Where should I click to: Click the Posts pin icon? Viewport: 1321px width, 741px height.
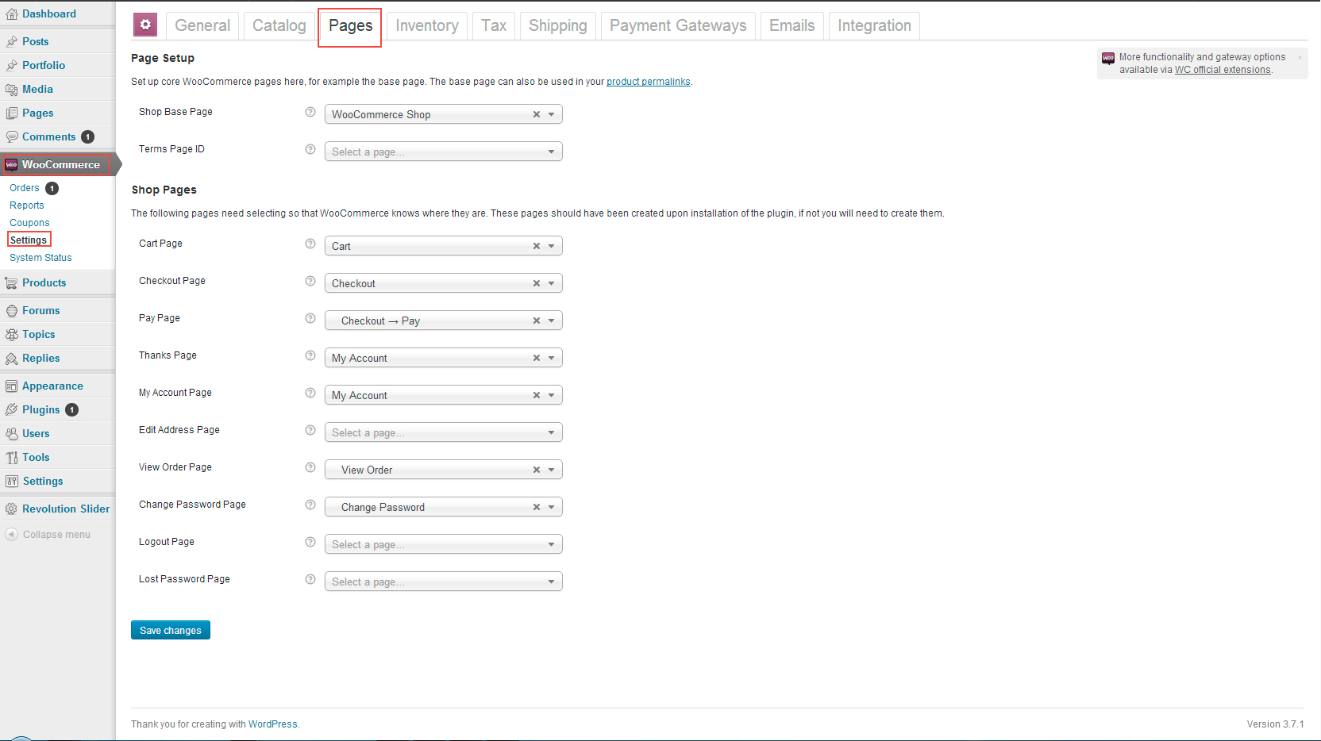pos(12,41)
